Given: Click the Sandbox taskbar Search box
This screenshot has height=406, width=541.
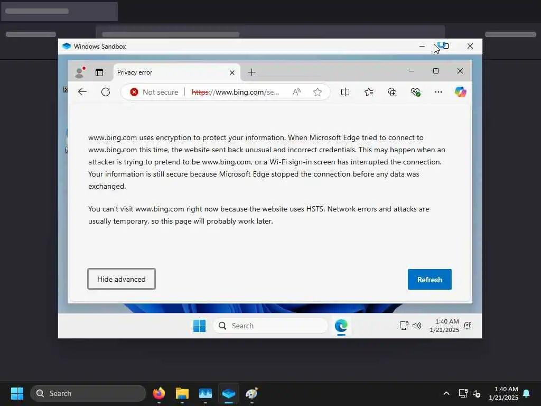Looking at the screenshot, I should (x=270, y=326).
